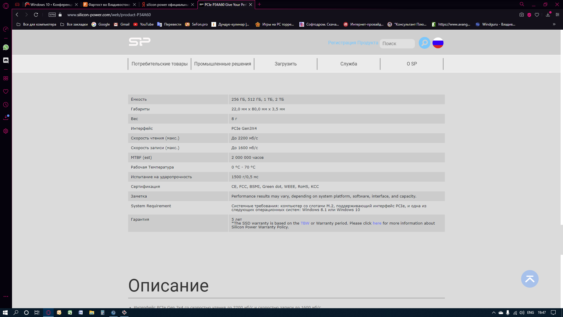Click the 'Поиск' search input field

pos(397,43)
